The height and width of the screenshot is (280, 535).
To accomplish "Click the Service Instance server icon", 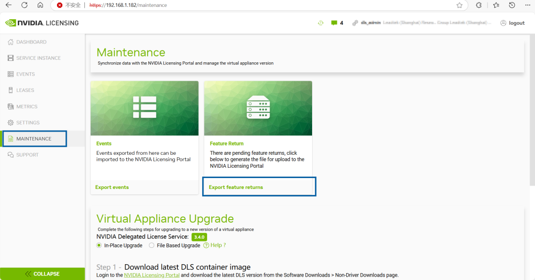I will pos(10,58).
